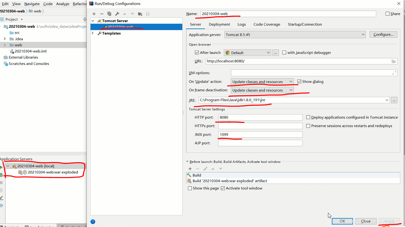Debug the application server bug icon

1,175
